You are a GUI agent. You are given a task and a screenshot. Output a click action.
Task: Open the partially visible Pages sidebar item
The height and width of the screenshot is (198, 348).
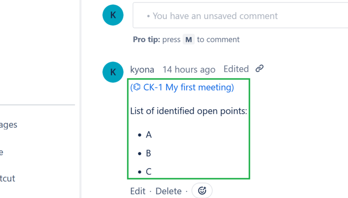pyautogui.click(x=8, y=125)
